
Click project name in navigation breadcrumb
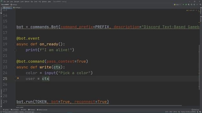(5, 5)
